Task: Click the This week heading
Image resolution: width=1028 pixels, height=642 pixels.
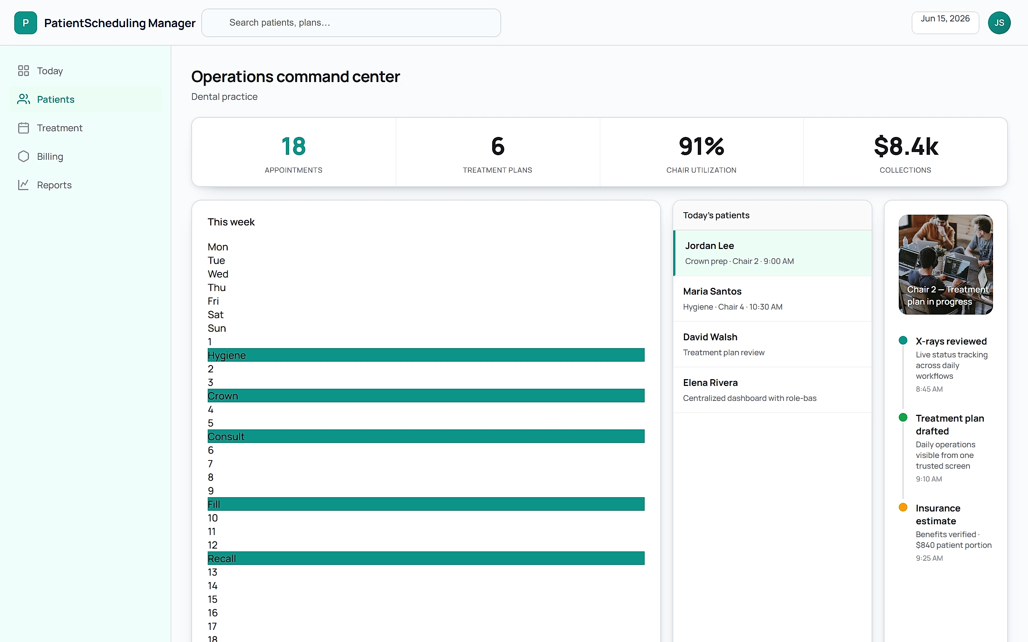Action: 231,222
